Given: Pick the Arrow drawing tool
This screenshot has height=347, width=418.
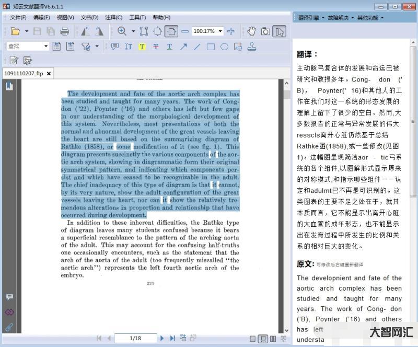Looking at the screenshot, I should [183, 47].
